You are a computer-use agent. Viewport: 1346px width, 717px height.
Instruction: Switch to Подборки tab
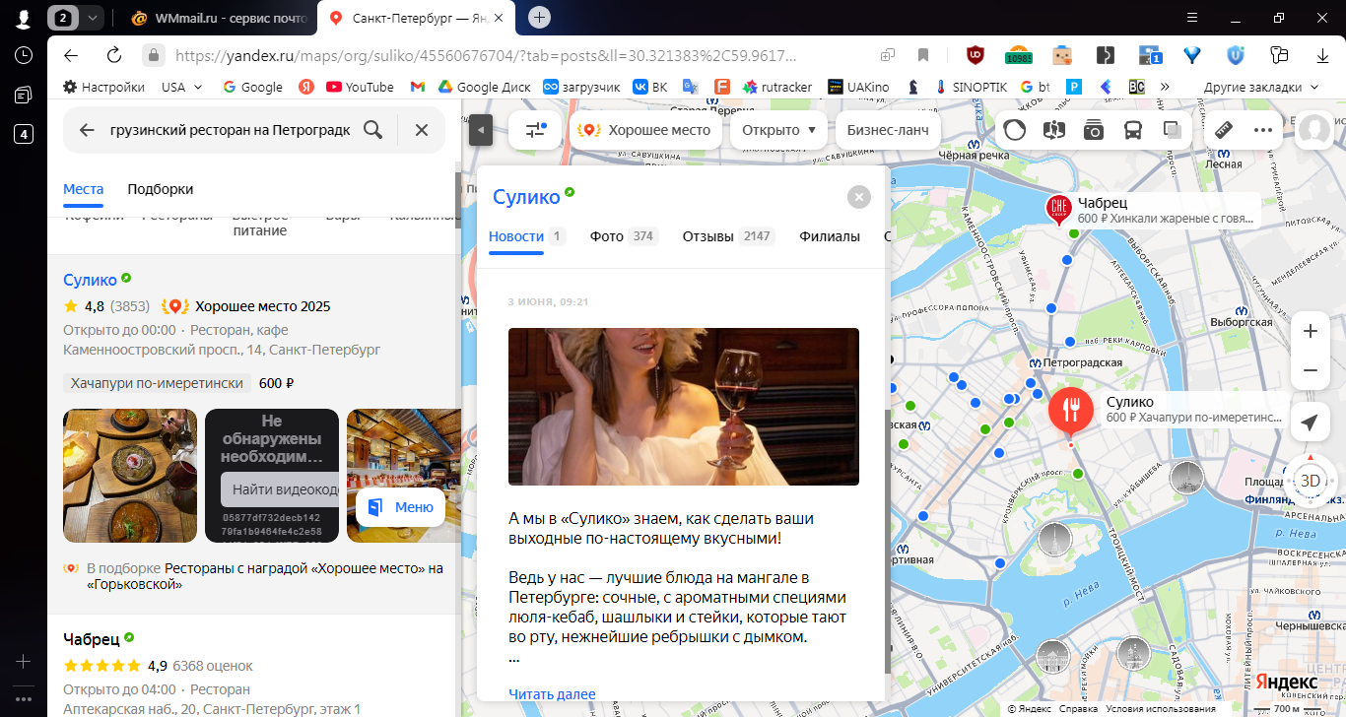pyautogui.click(x=161, y=189)
